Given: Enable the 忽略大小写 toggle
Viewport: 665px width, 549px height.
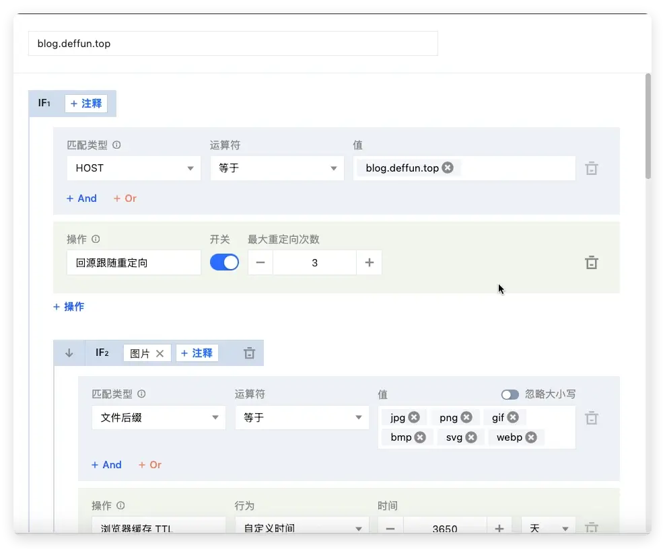Looking at the screenshot, I should [510, 395].
